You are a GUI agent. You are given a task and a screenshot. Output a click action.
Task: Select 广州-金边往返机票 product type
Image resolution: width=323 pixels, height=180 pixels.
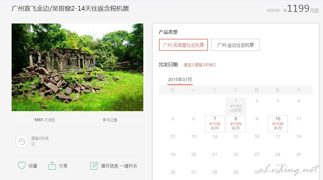point(235,45)
